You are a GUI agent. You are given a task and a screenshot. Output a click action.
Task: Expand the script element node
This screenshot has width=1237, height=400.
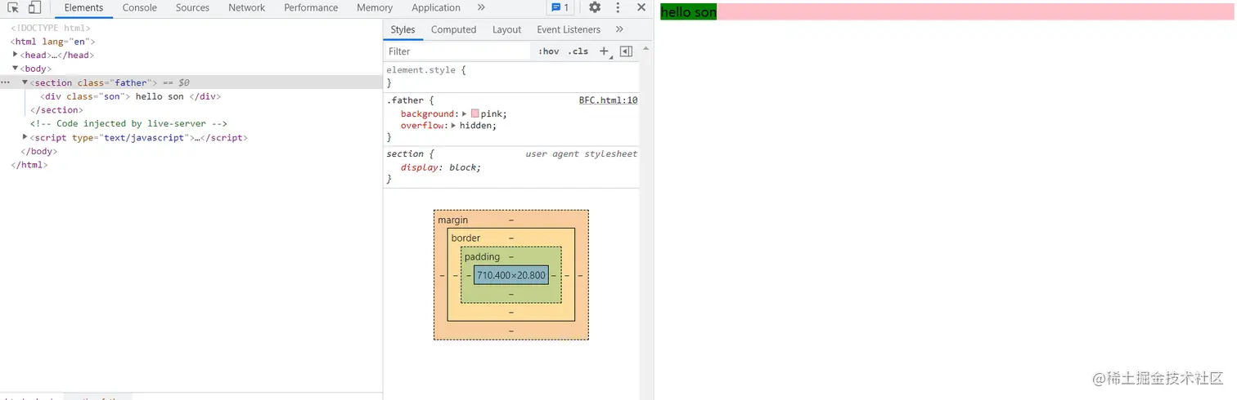pyautogui.click(x=25, y=137)
